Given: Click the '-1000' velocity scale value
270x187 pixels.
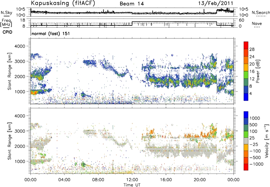Looking at the screenshot, I should (256, 164).
